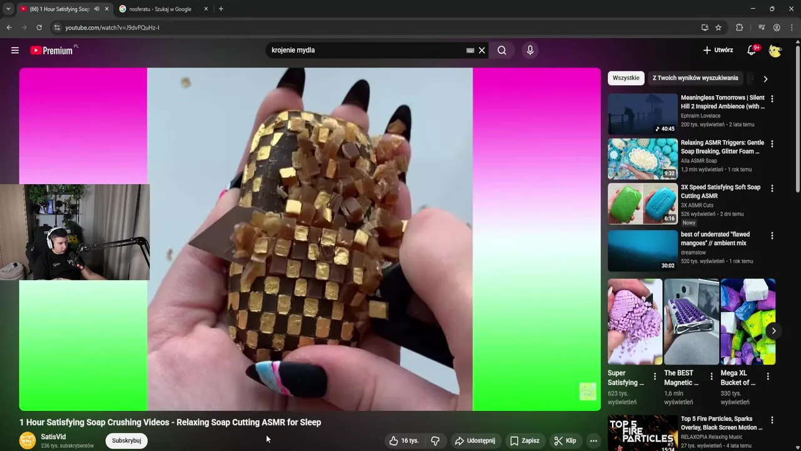The width and height of the screenshot is (801, 451).
Task: Open Relaxing ASMR Triggers video title
Action: 722,147
